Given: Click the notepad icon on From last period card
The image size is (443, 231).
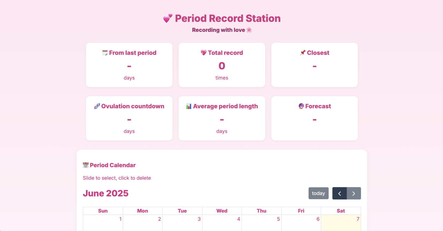Looking at the screenshot, I should click(104, 53).
